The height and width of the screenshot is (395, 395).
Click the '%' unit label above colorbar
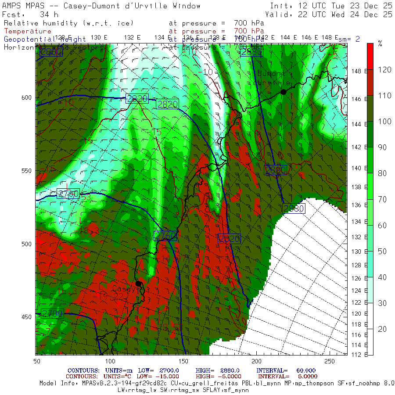380,44
